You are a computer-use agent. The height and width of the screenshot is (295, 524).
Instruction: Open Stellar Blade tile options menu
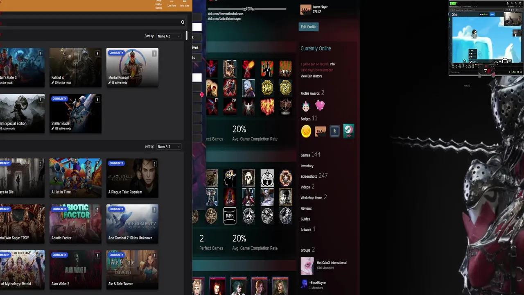click(97, 100)
